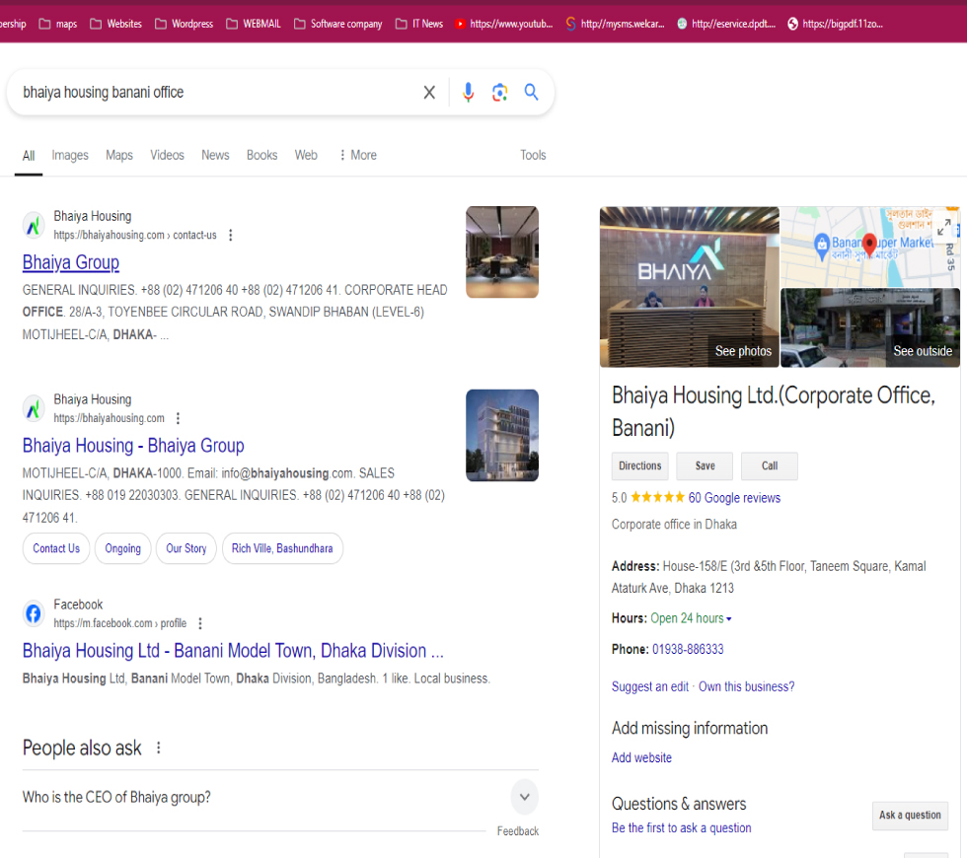Click Rich Ville, Bashundhara sitelink chip
Screen dimensions: 967x858
pyautogui.click(x=282, y=548)
